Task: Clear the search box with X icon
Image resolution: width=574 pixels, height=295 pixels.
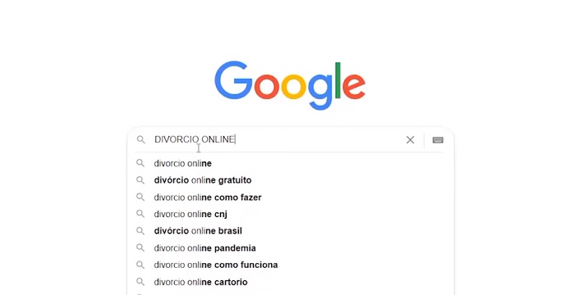Action: (x=410, y=140)
